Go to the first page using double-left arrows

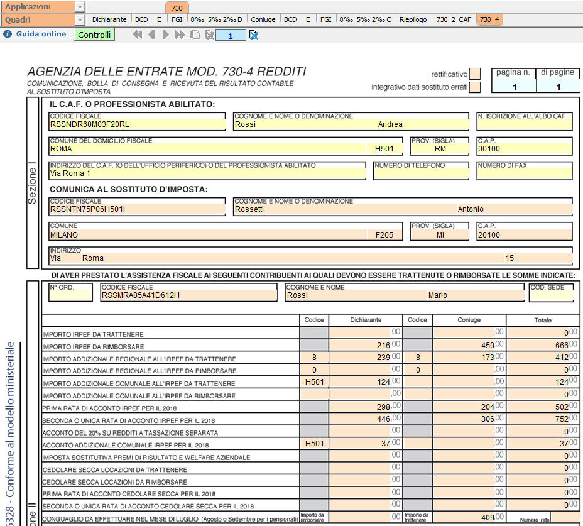coord(137,35)
